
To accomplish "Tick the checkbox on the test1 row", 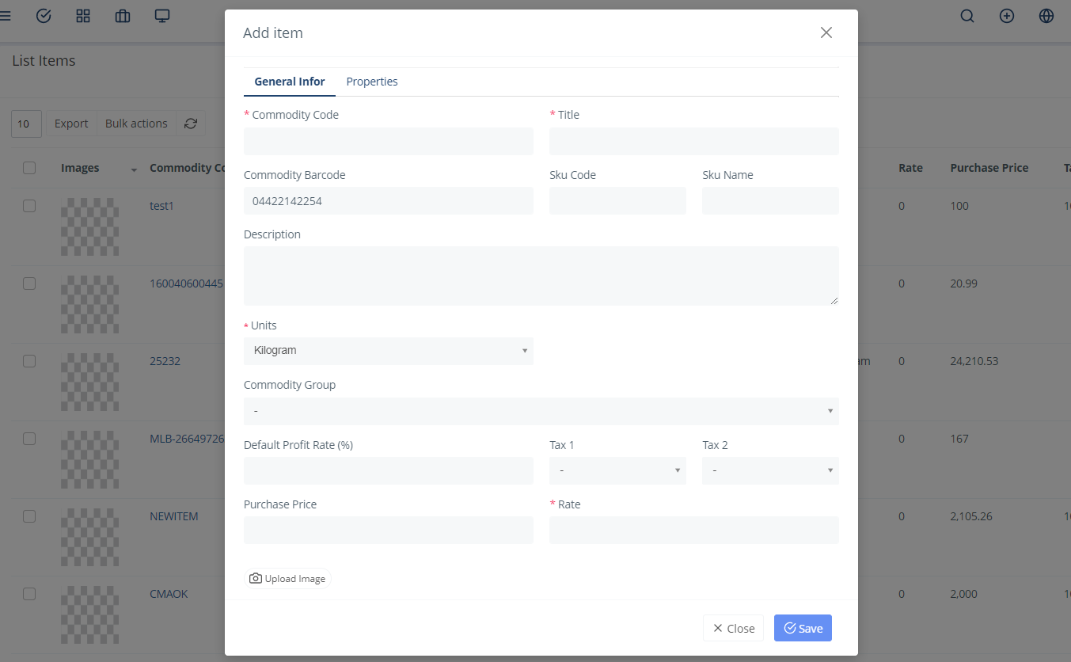I will tap(29, 205).
